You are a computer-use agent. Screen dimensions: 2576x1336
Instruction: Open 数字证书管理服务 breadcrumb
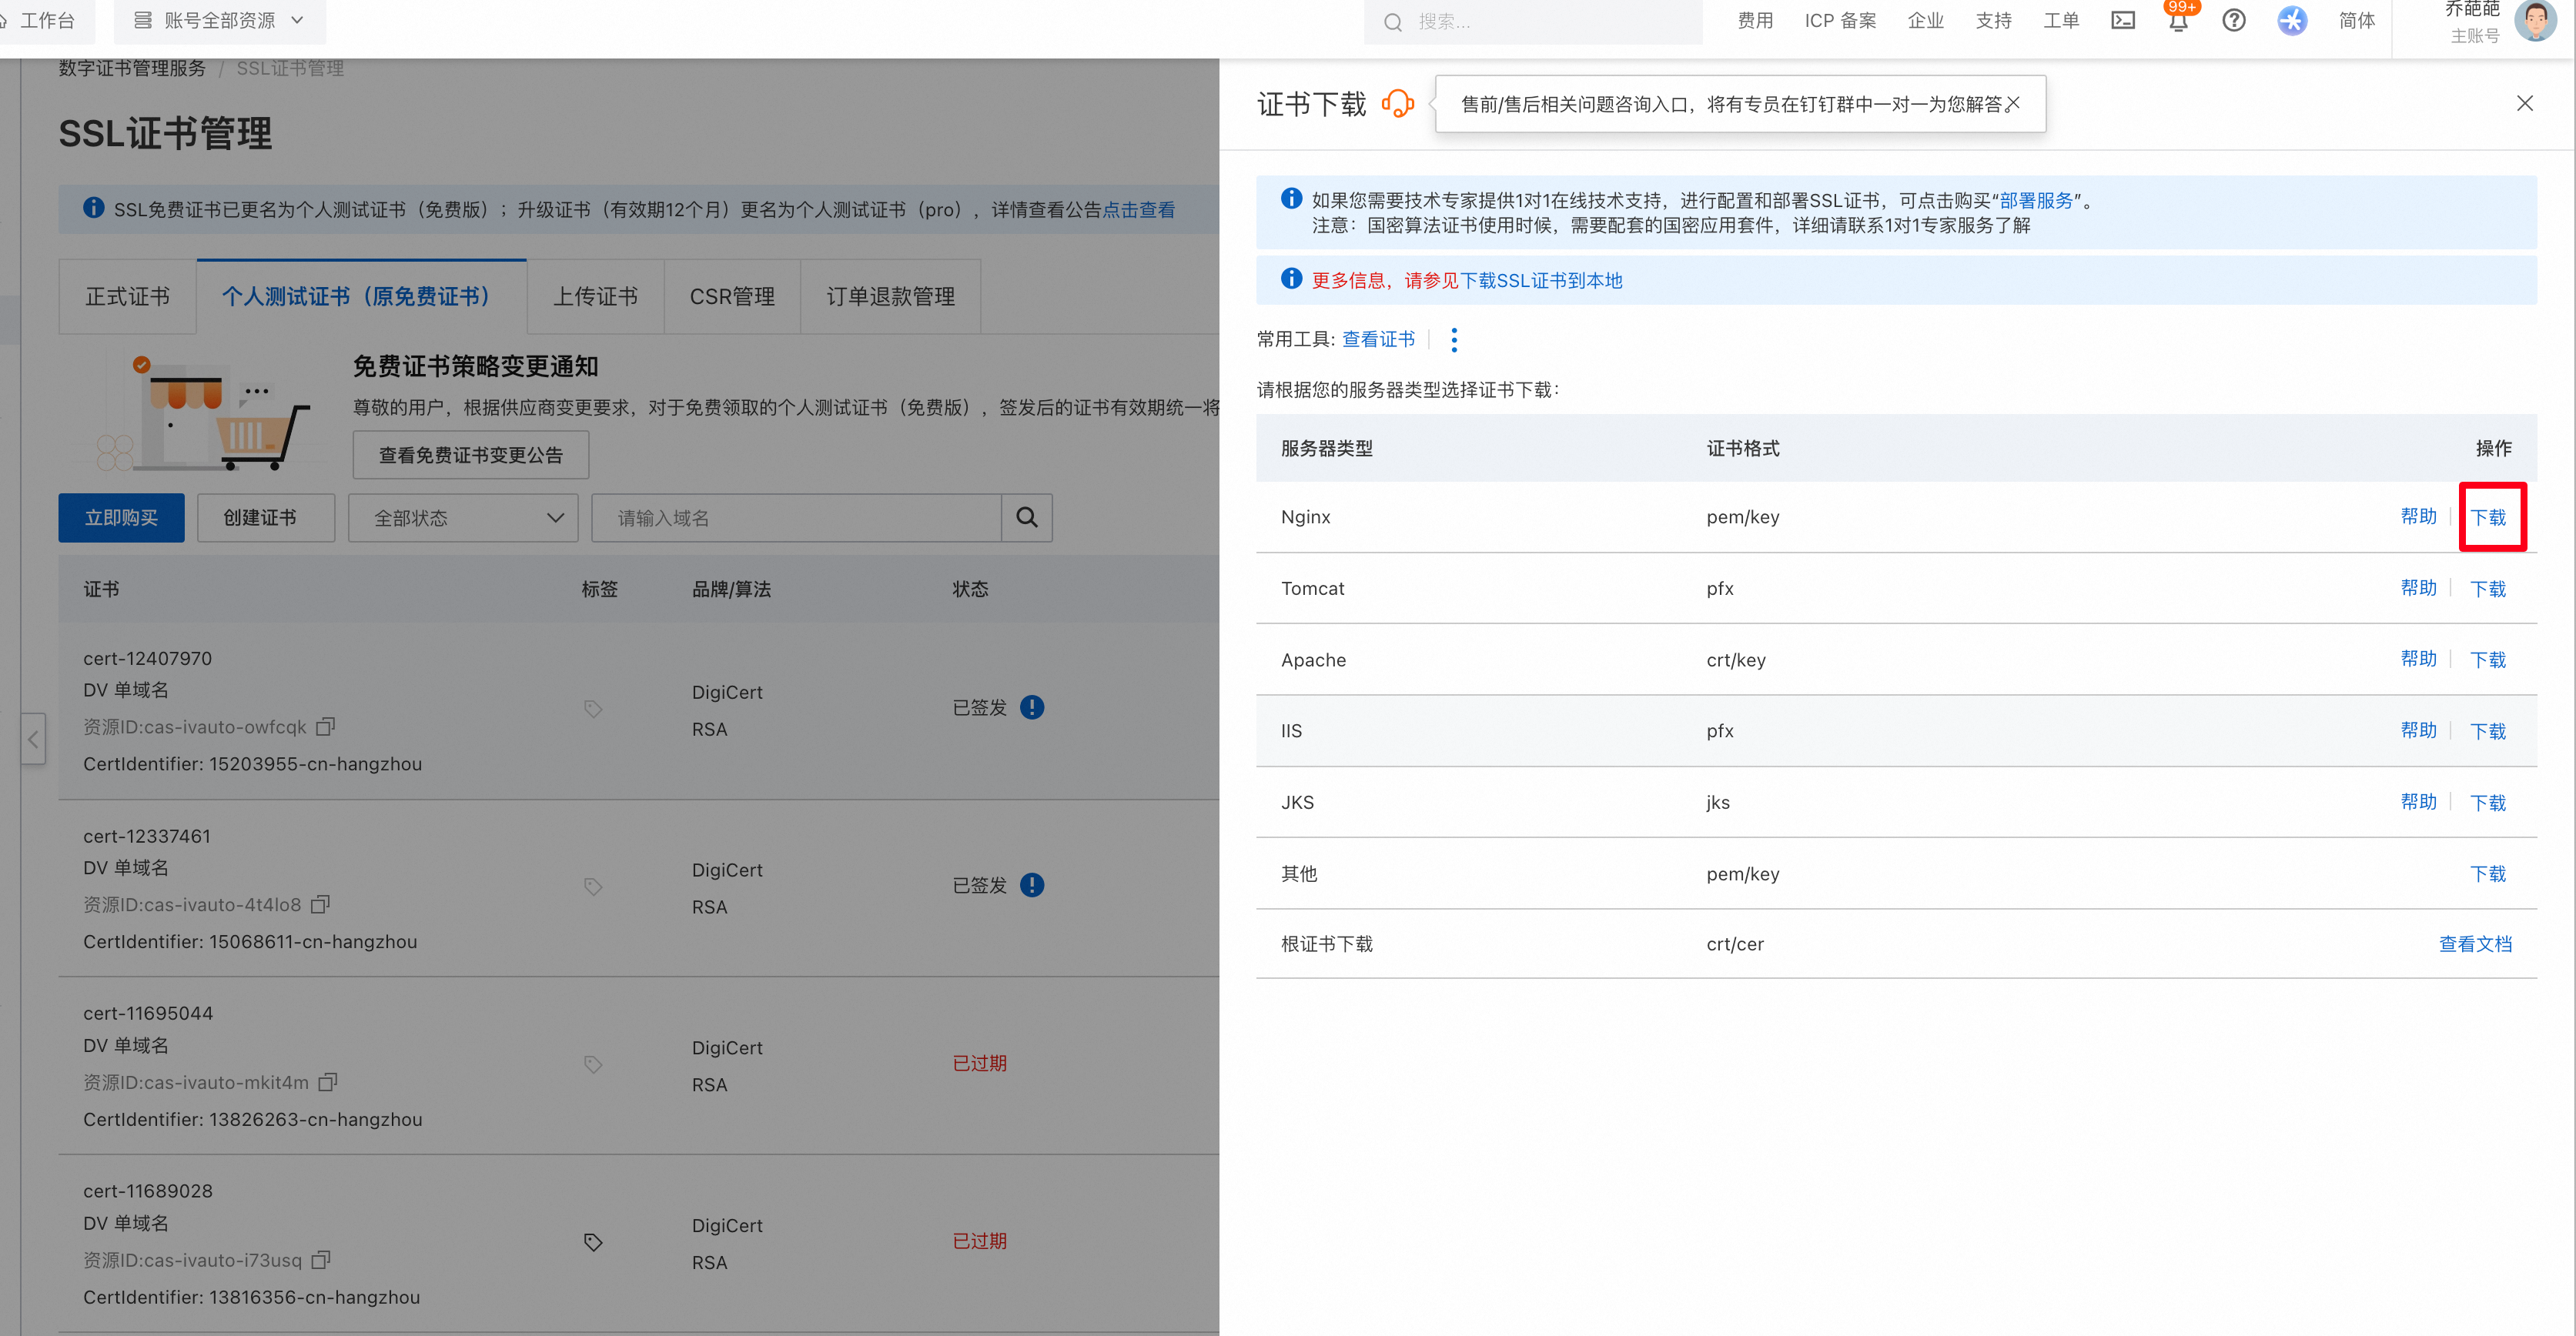click(x=132, y=68)
